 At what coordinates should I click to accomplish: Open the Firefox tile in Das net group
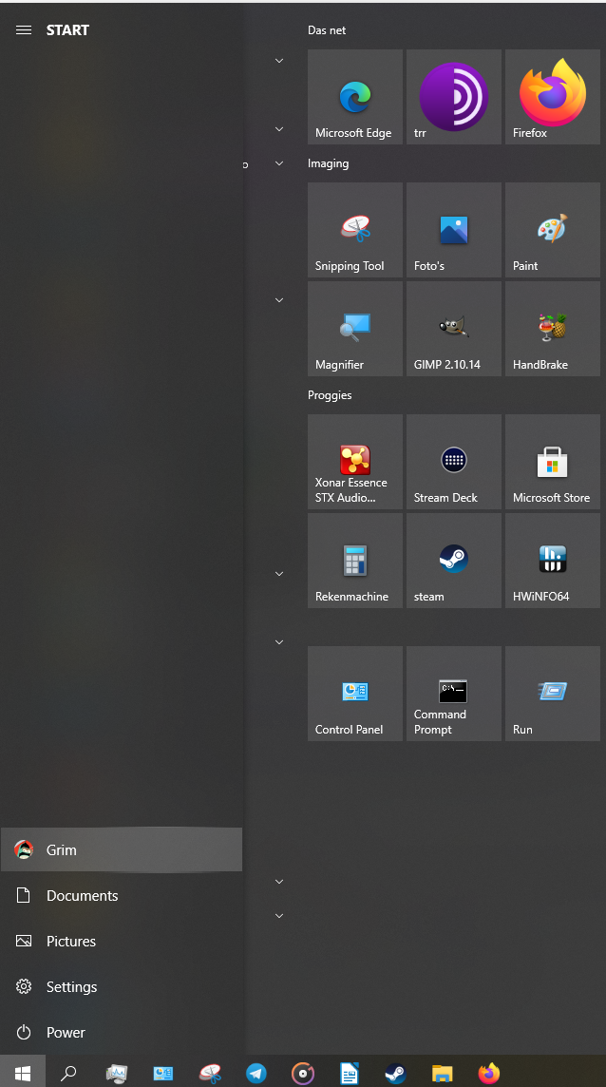point(553,97)
